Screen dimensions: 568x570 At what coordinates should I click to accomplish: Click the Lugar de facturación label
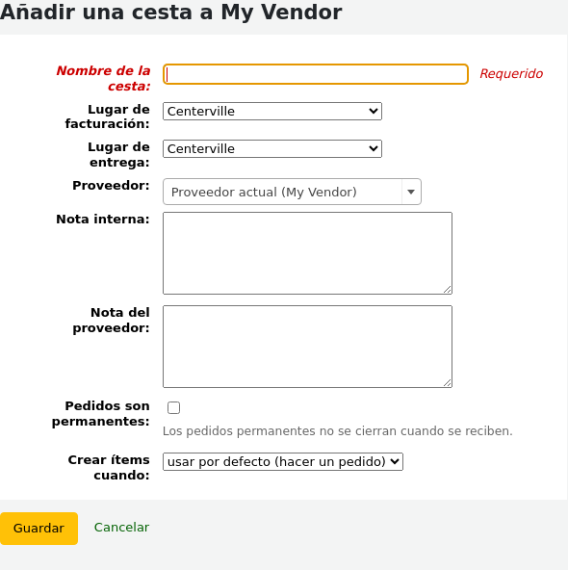pyautogui.click(x=107, y=117)
